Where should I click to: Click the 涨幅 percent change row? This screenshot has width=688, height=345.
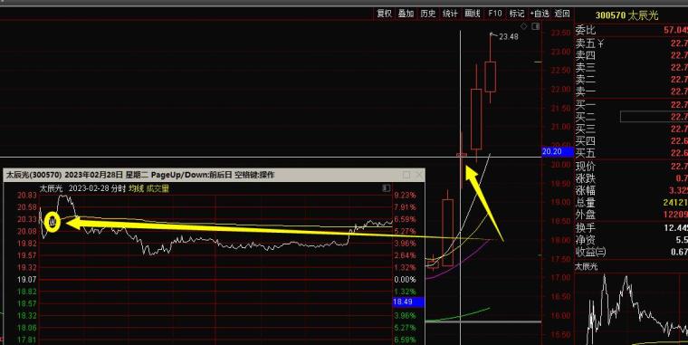pos(631,190)
